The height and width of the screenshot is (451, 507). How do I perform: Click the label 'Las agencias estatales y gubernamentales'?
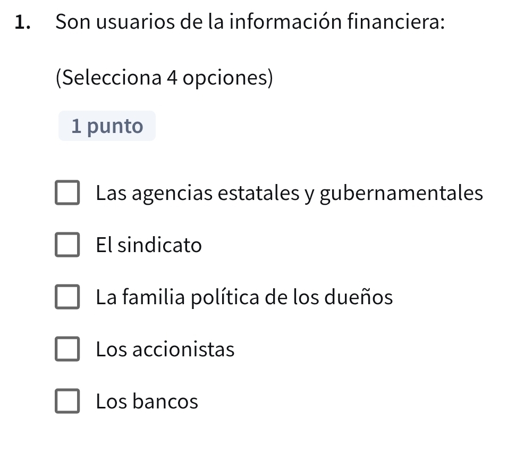tap(290, 194)
